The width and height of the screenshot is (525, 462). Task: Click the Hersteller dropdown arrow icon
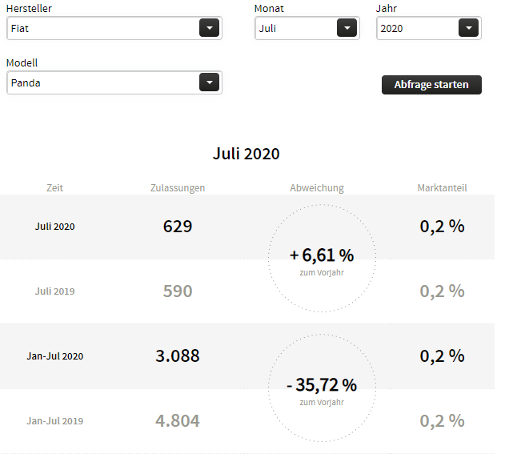(209, 28)
